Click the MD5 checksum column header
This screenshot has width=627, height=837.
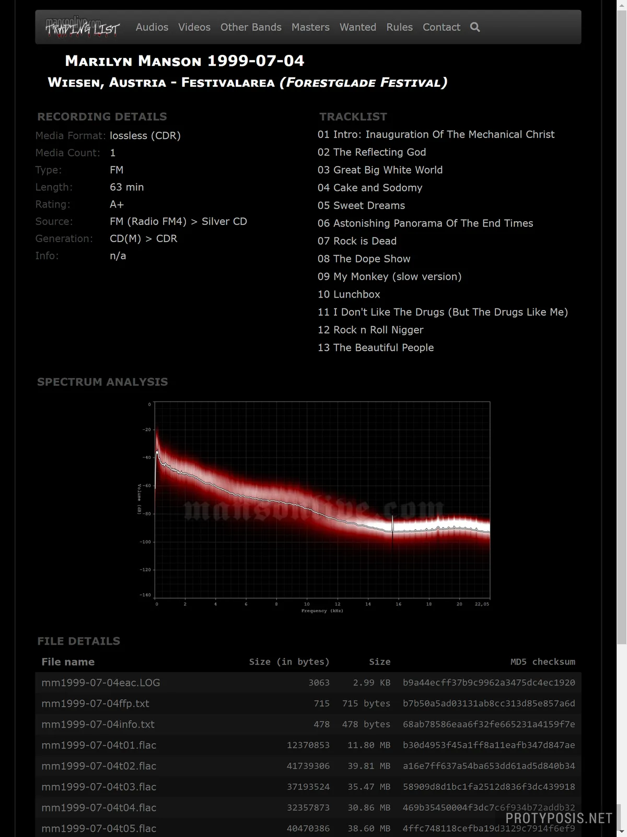pos(542,662)
